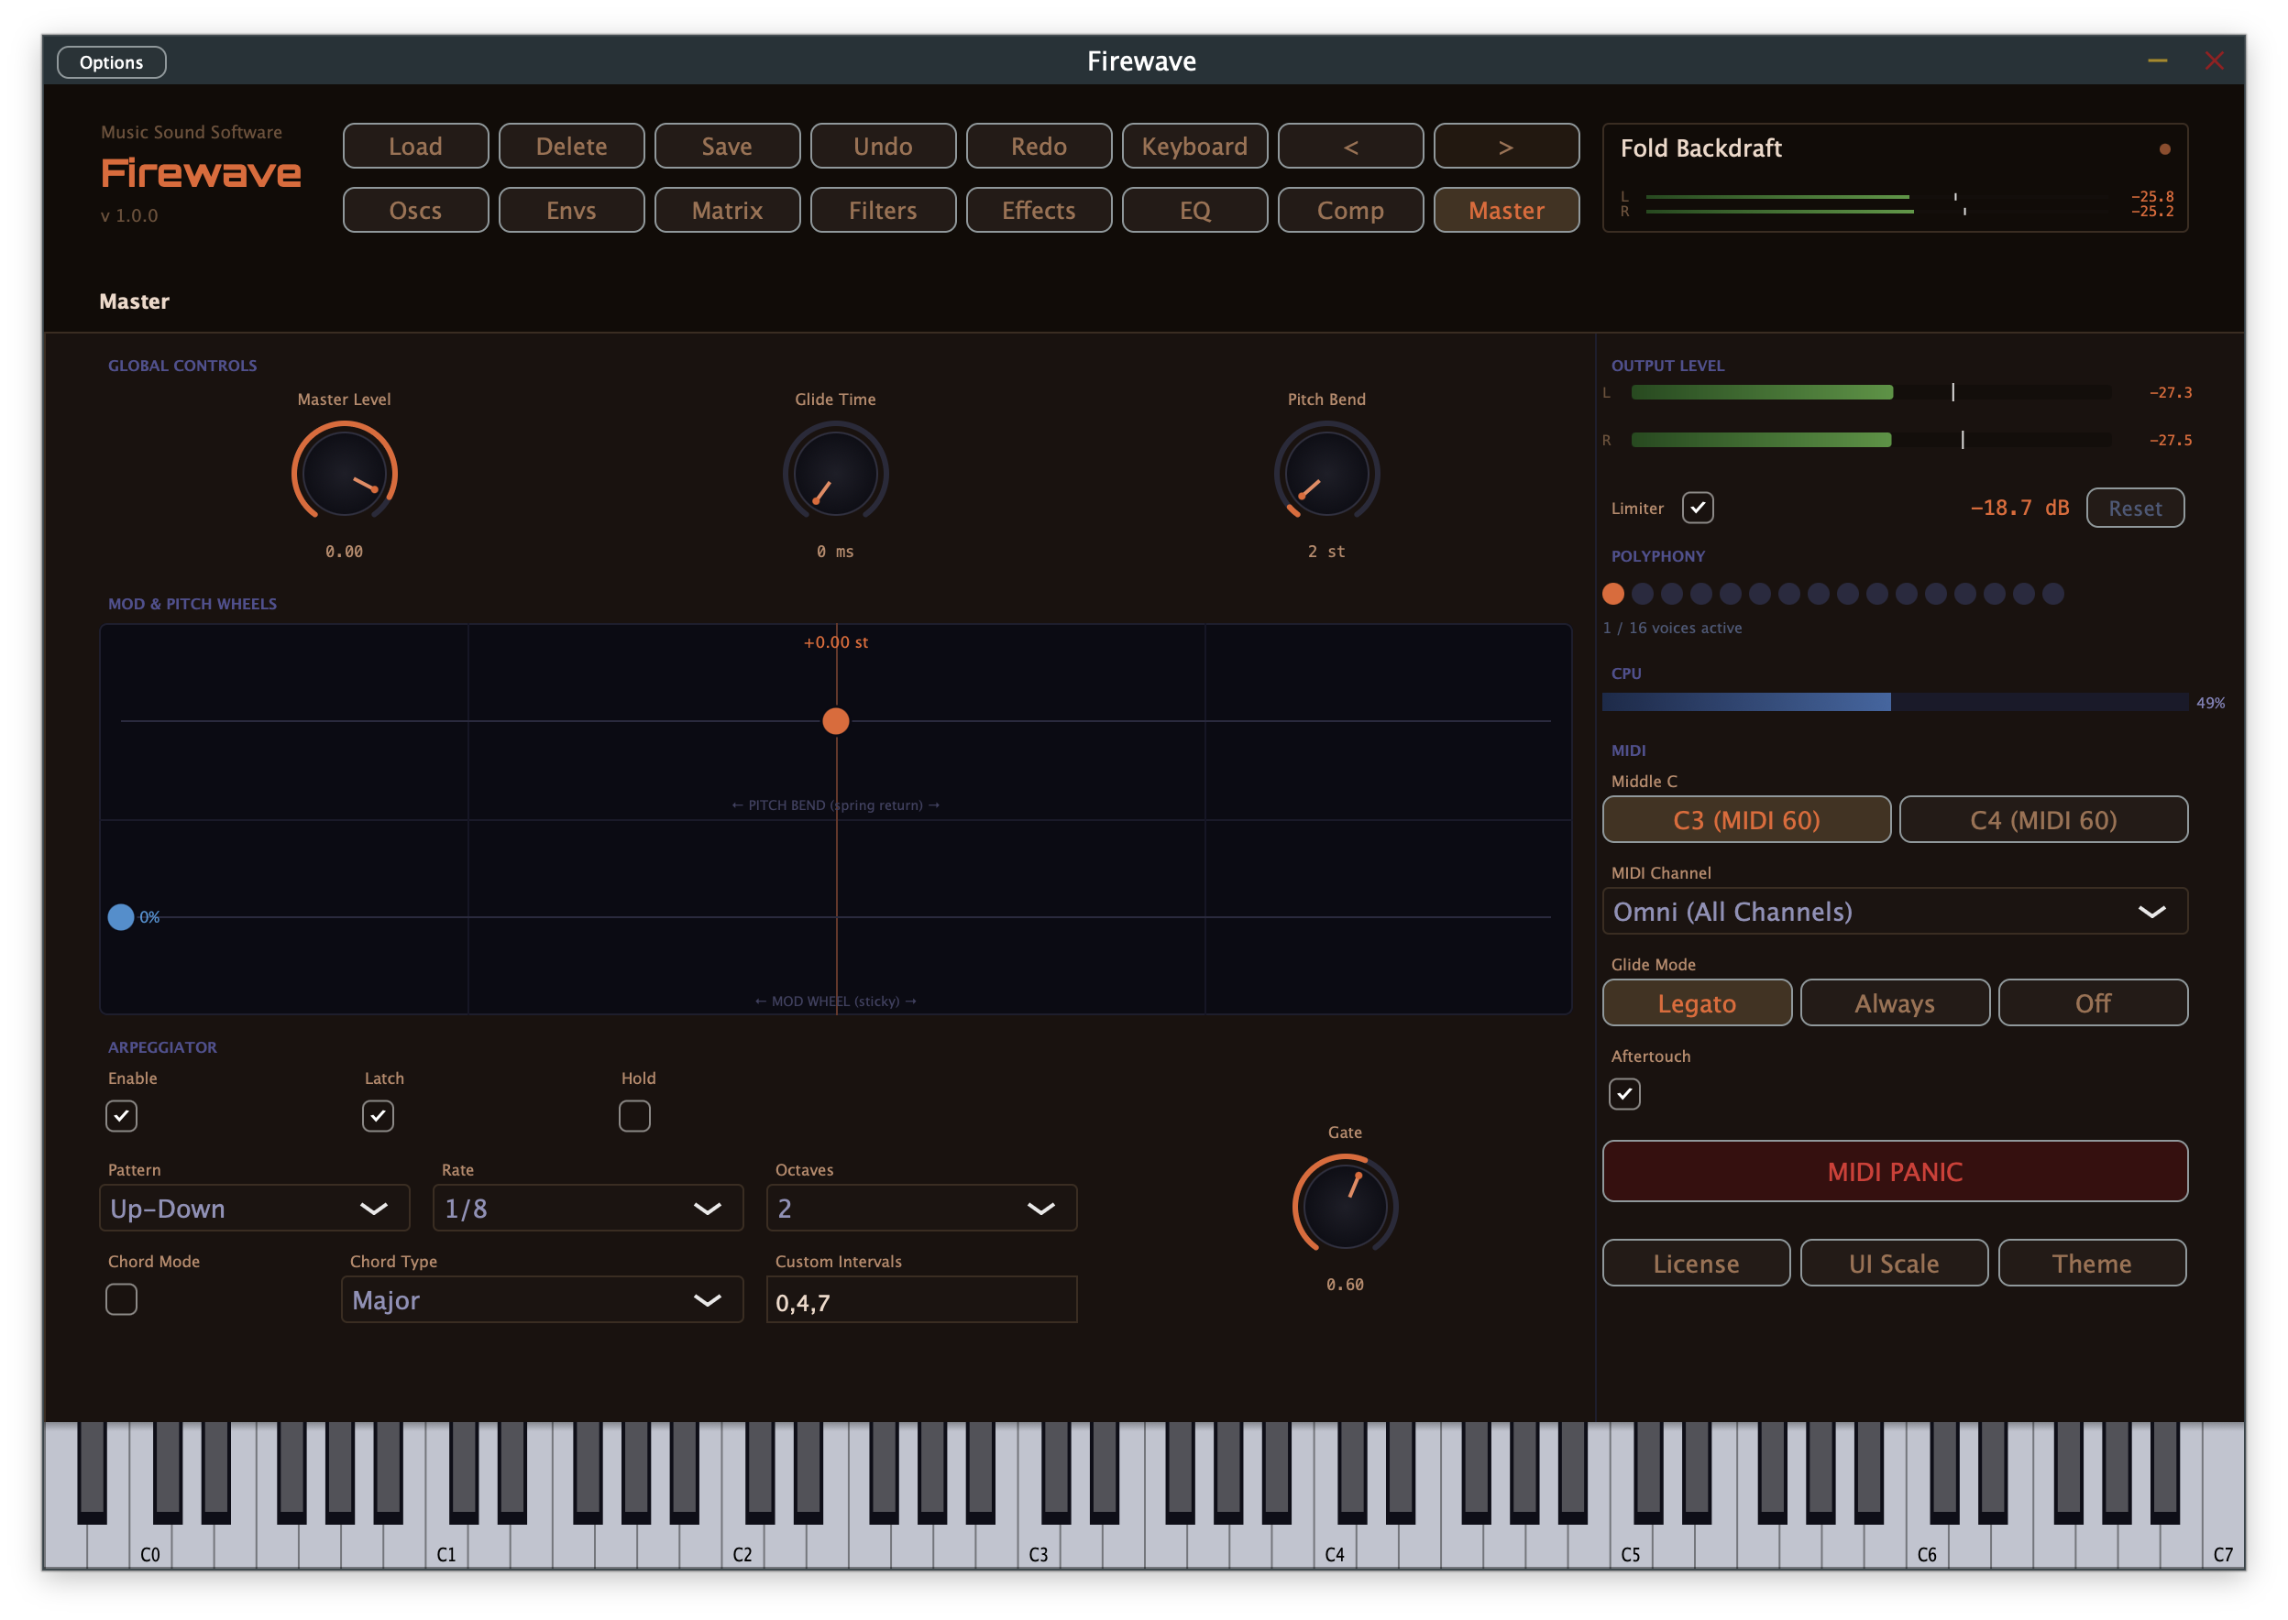Click the Undo button
The image size is (2288, 1620).
click(882, 147)
